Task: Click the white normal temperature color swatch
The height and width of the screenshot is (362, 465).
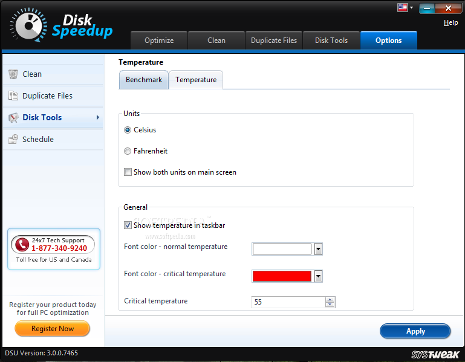Action: pyautogui.click(x=282, y=249)
